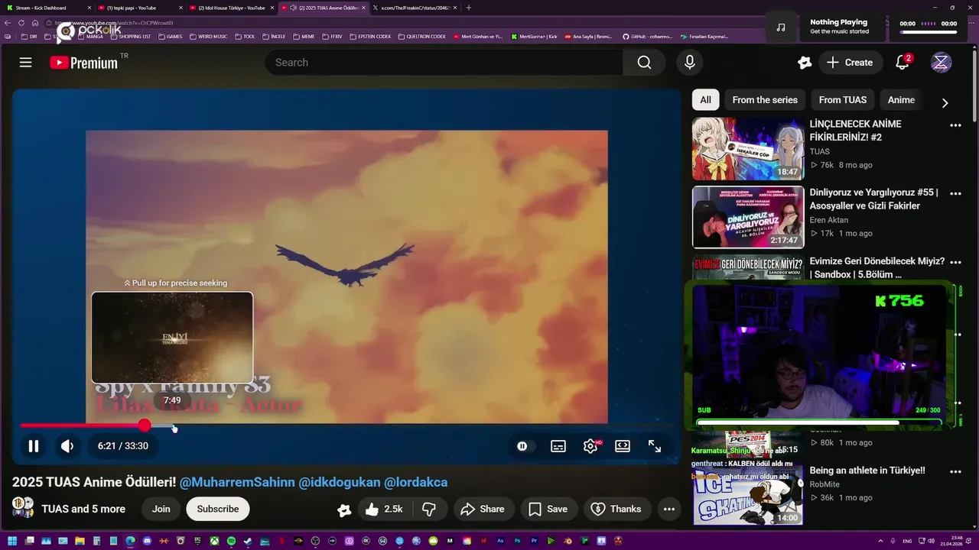The width and height of the screenshot is (979, 550).
Task: Toggle autoplay switch in player
Action: [522, 446]
